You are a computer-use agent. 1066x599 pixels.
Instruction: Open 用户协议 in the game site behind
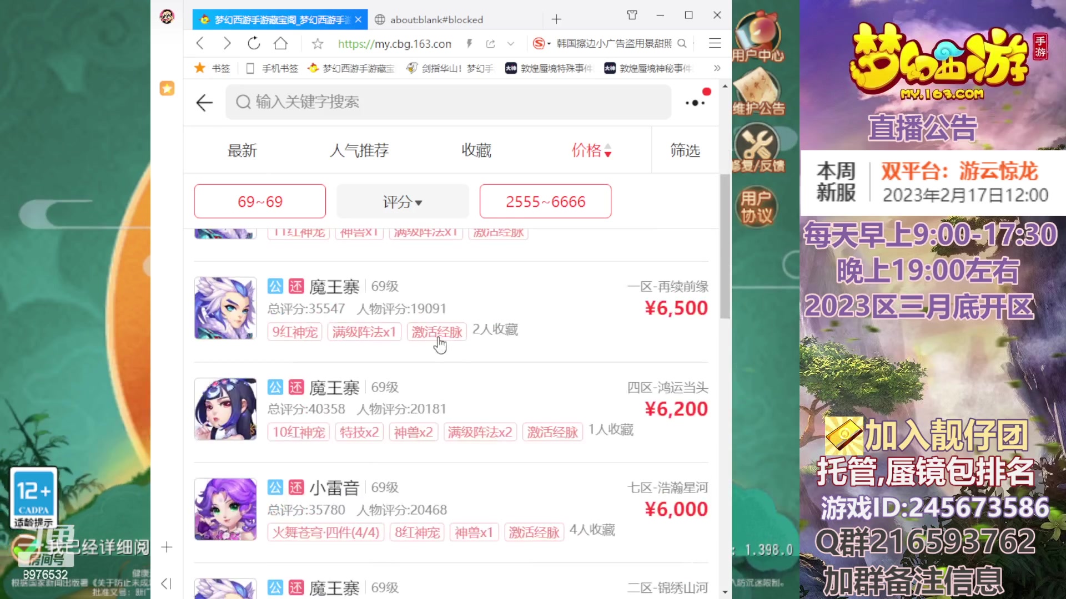(756, 206)
